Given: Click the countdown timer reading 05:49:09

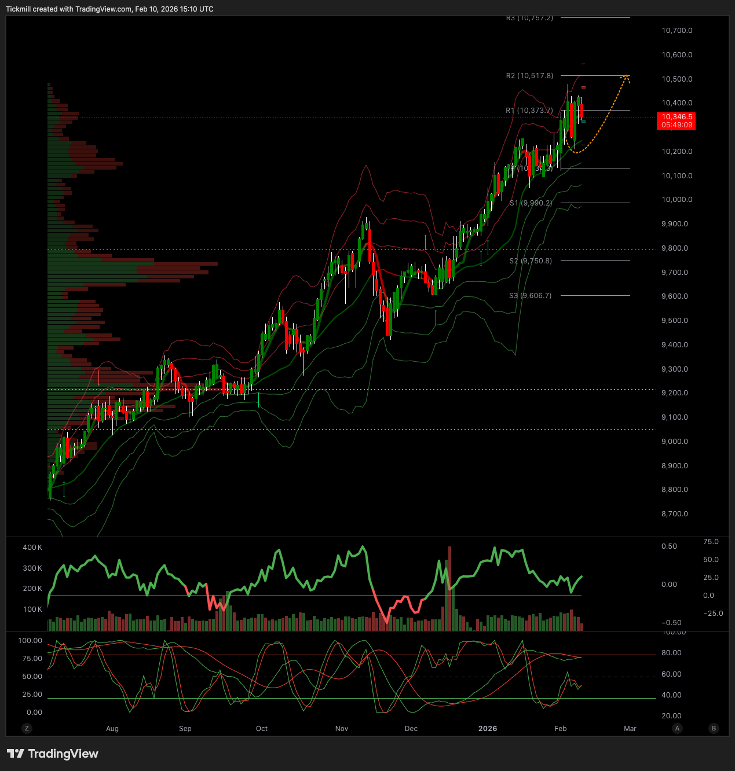Looking at the screenshot, I should 676,124.
